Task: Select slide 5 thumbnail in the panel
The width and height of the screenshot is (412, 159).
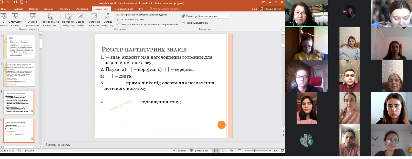Action: point(19,103)
